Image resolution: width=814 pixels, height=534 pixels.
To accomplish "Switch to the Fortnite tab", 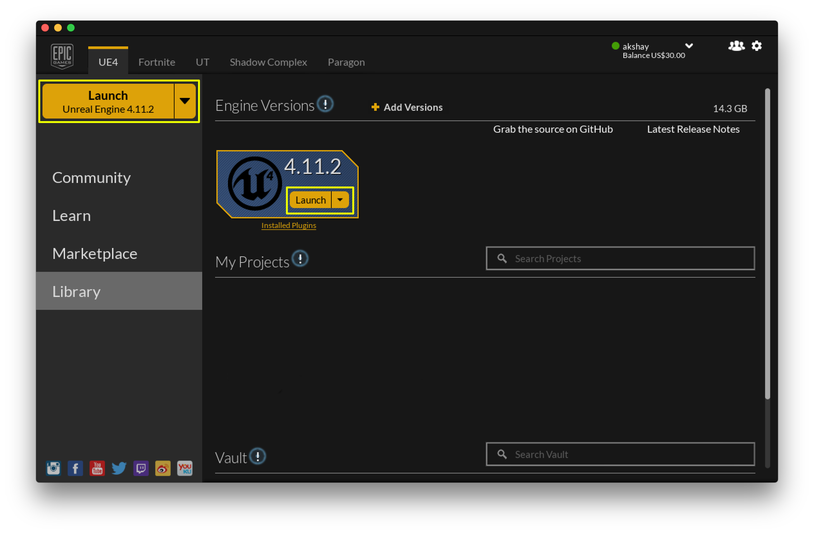I will tap(156, 62).
